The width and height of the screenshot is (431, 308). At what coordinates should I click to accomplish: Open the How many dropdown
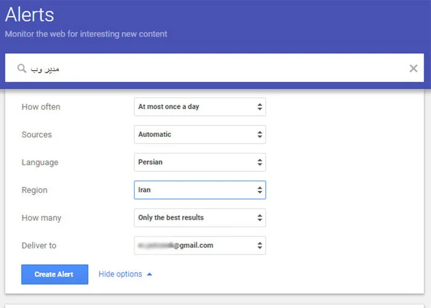point(200,218)
